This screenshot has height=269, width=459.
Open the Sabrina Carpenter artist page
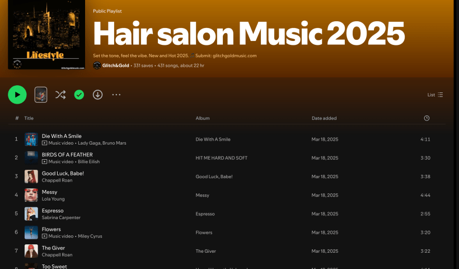[x=61, y=217]
